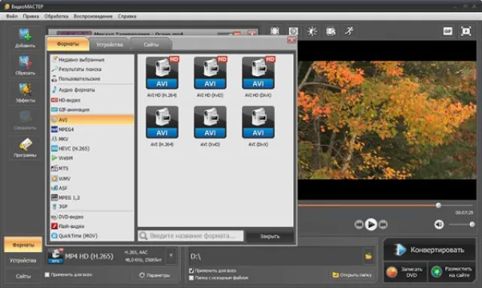Image resolution: width=482 pixels, height=288 pixels.
Task: Open the Обрезать trim tool
Action: pos(25,65)
